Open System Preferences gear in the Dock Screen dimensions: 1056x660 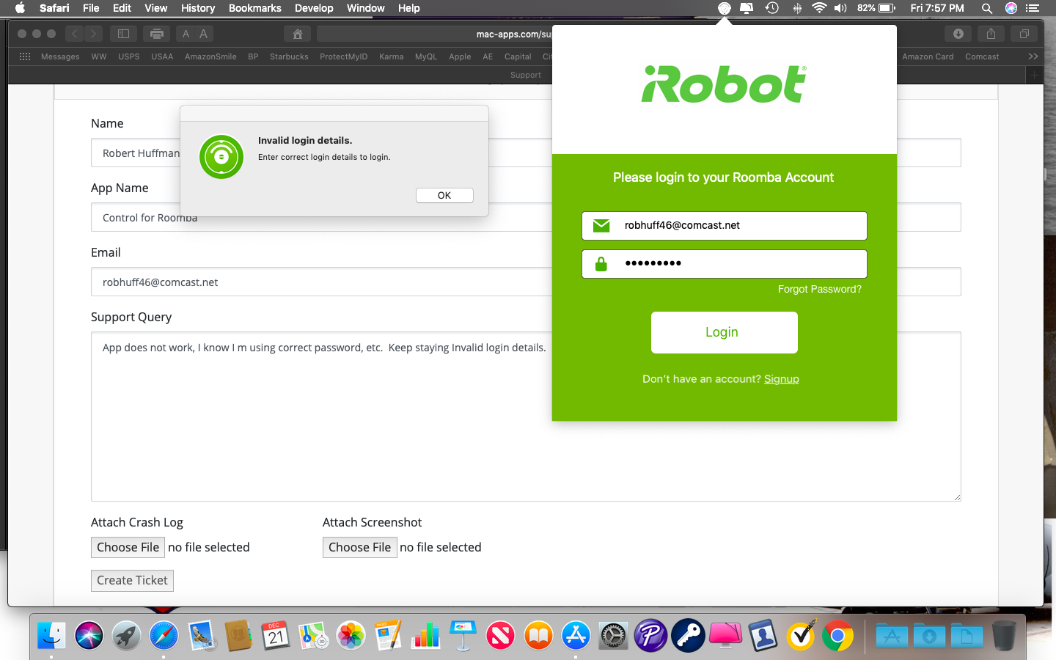tap(613, 636)
